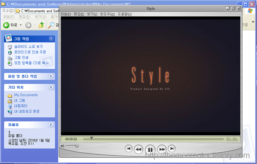Expand the 파일 및 폴더 작업 panel
Viewport: 257px width, 164px height.
(x=51, y=76)
